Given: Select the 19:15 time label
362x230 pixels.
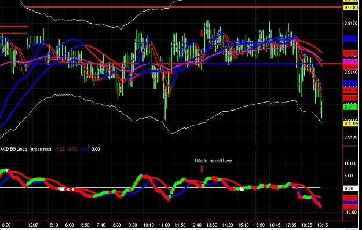Looking at the screenshot, I should point(322,225).
